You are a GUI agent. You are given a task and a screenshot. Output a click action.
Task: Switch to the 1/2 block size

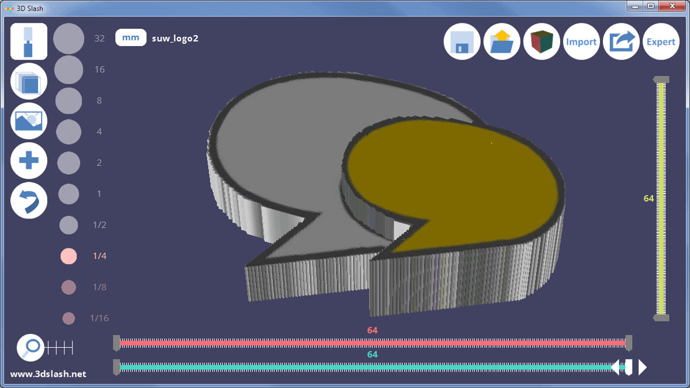[x=68, y=224]
